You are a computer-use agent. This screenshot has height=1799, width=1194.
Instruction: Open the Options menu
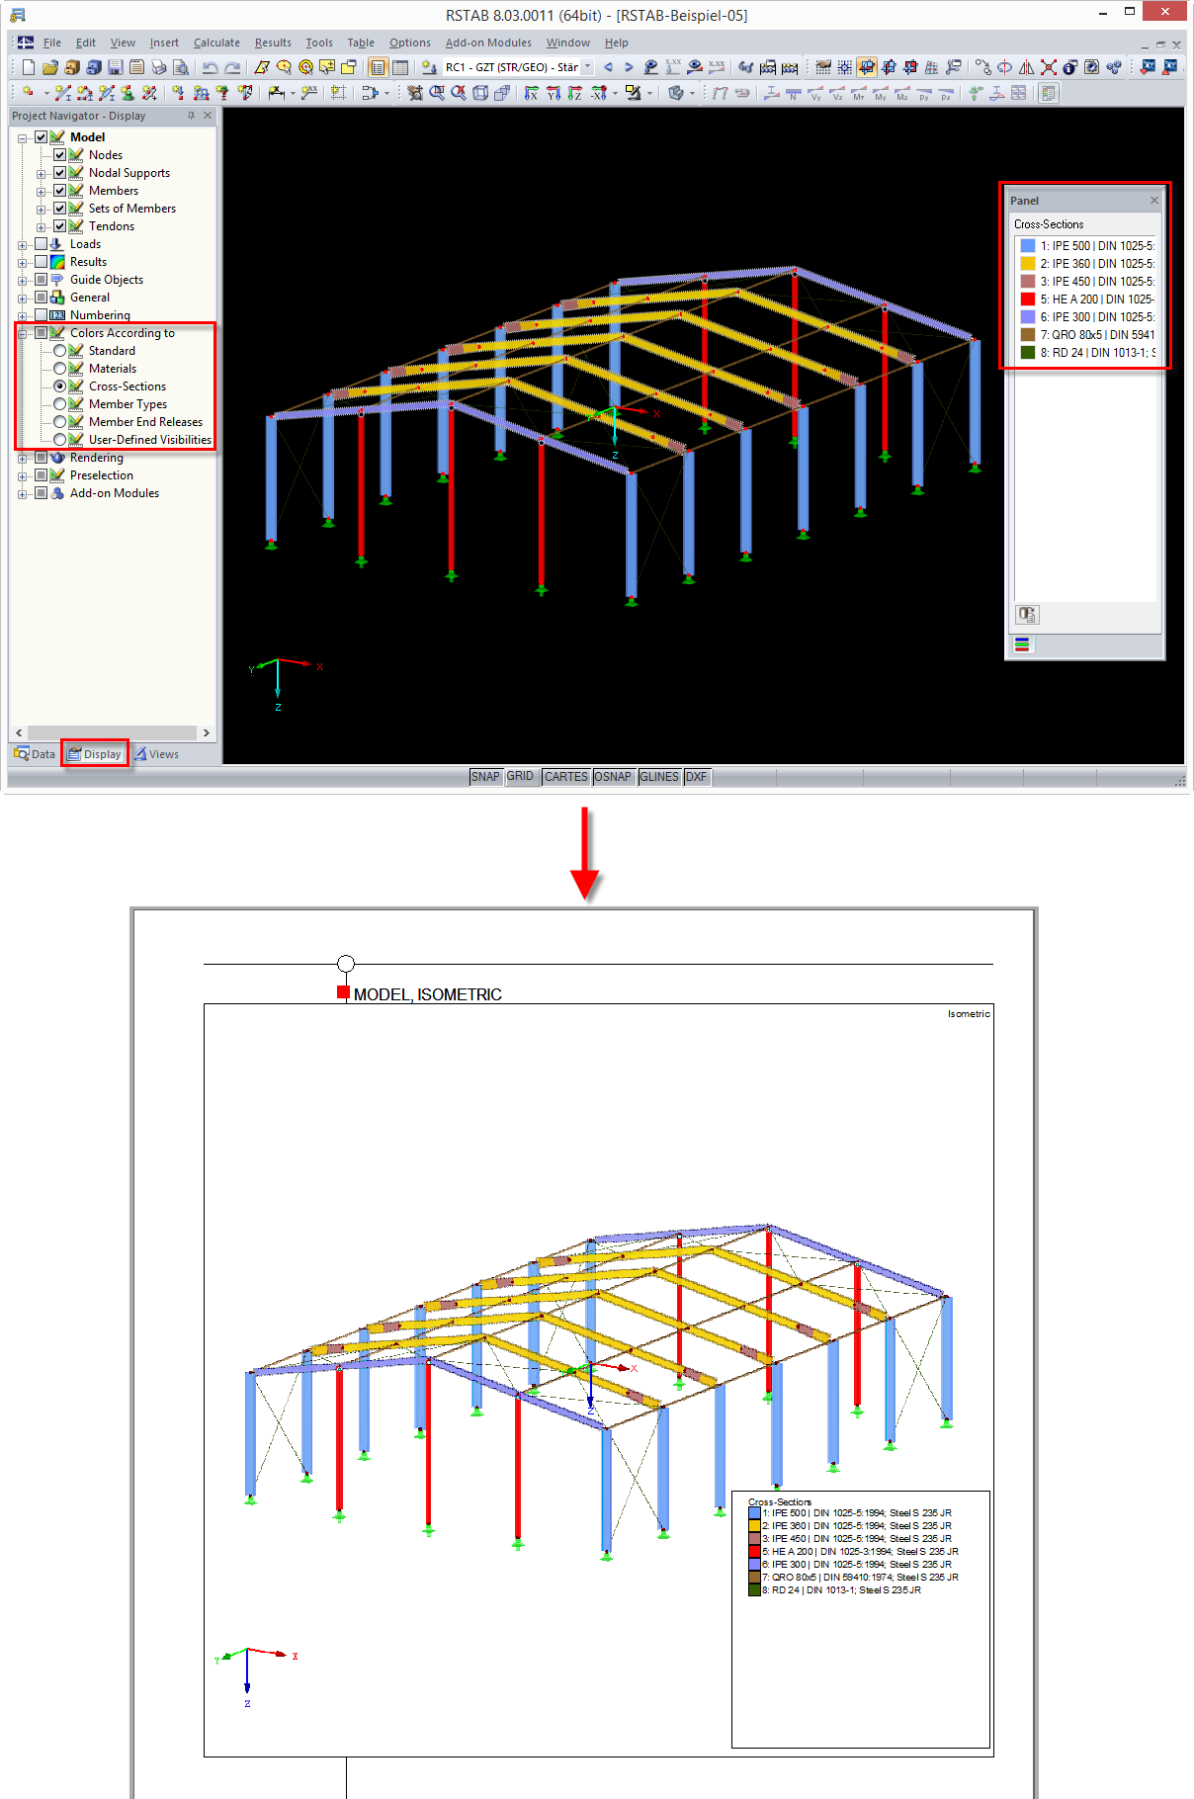point(409,43)
